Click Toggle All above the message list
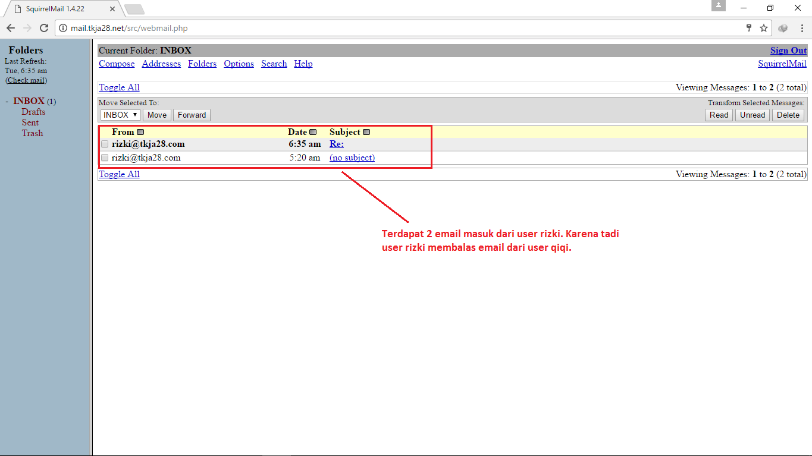Viewport: 812px width, 456px height. (119, 87)
